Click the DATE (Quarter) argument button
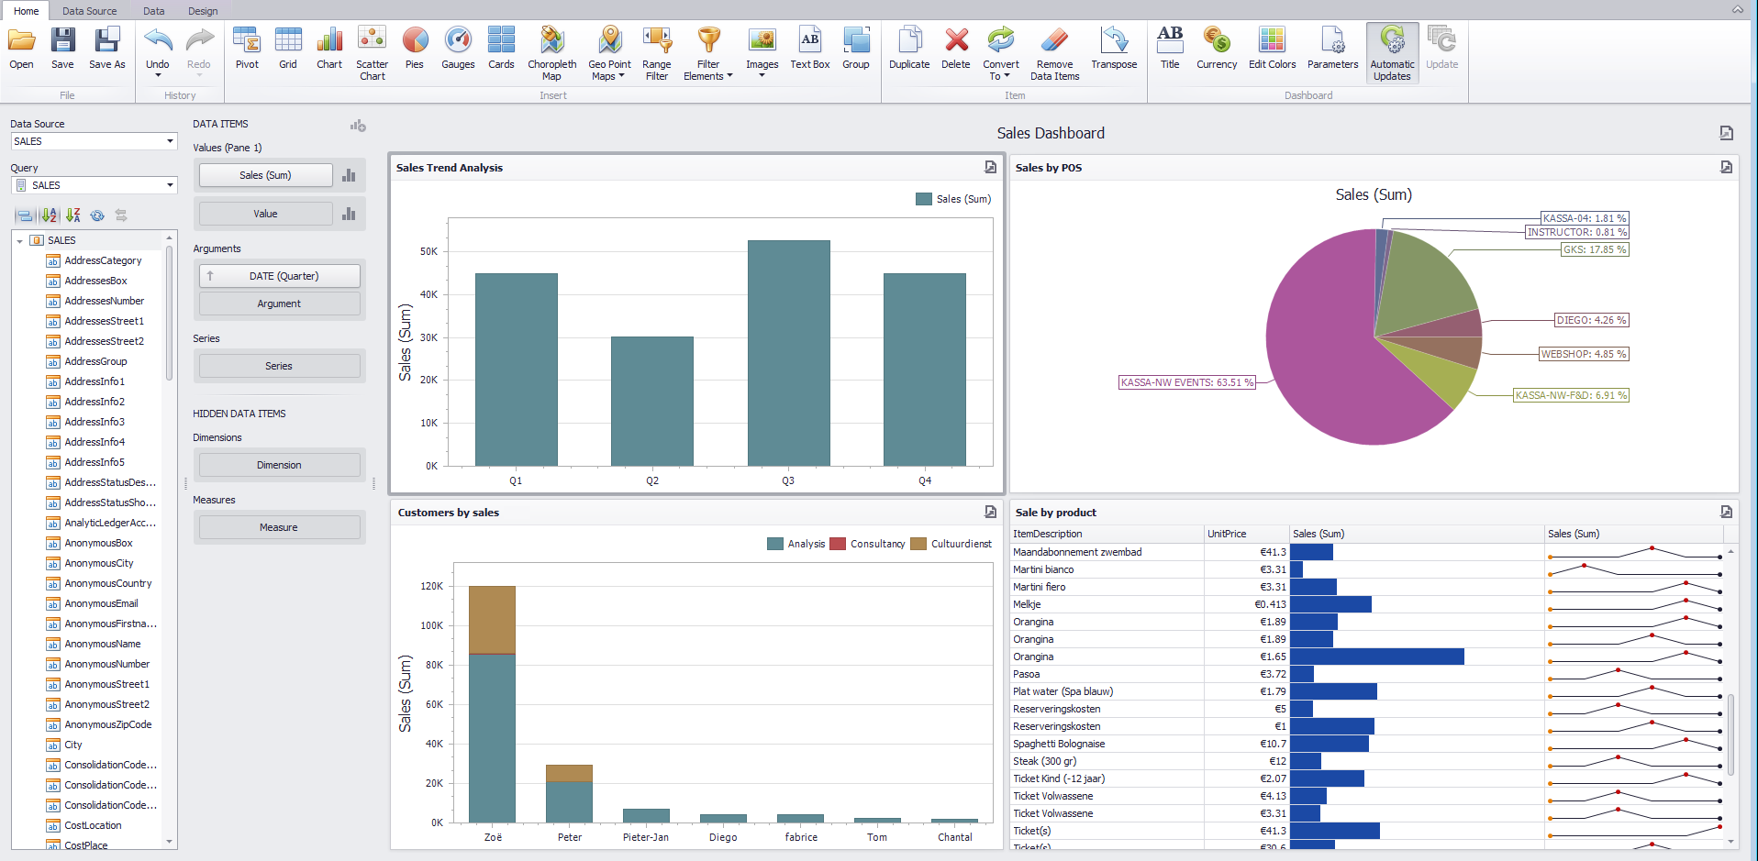This screenshot has width=1758, height=861. tap(279, 276)
